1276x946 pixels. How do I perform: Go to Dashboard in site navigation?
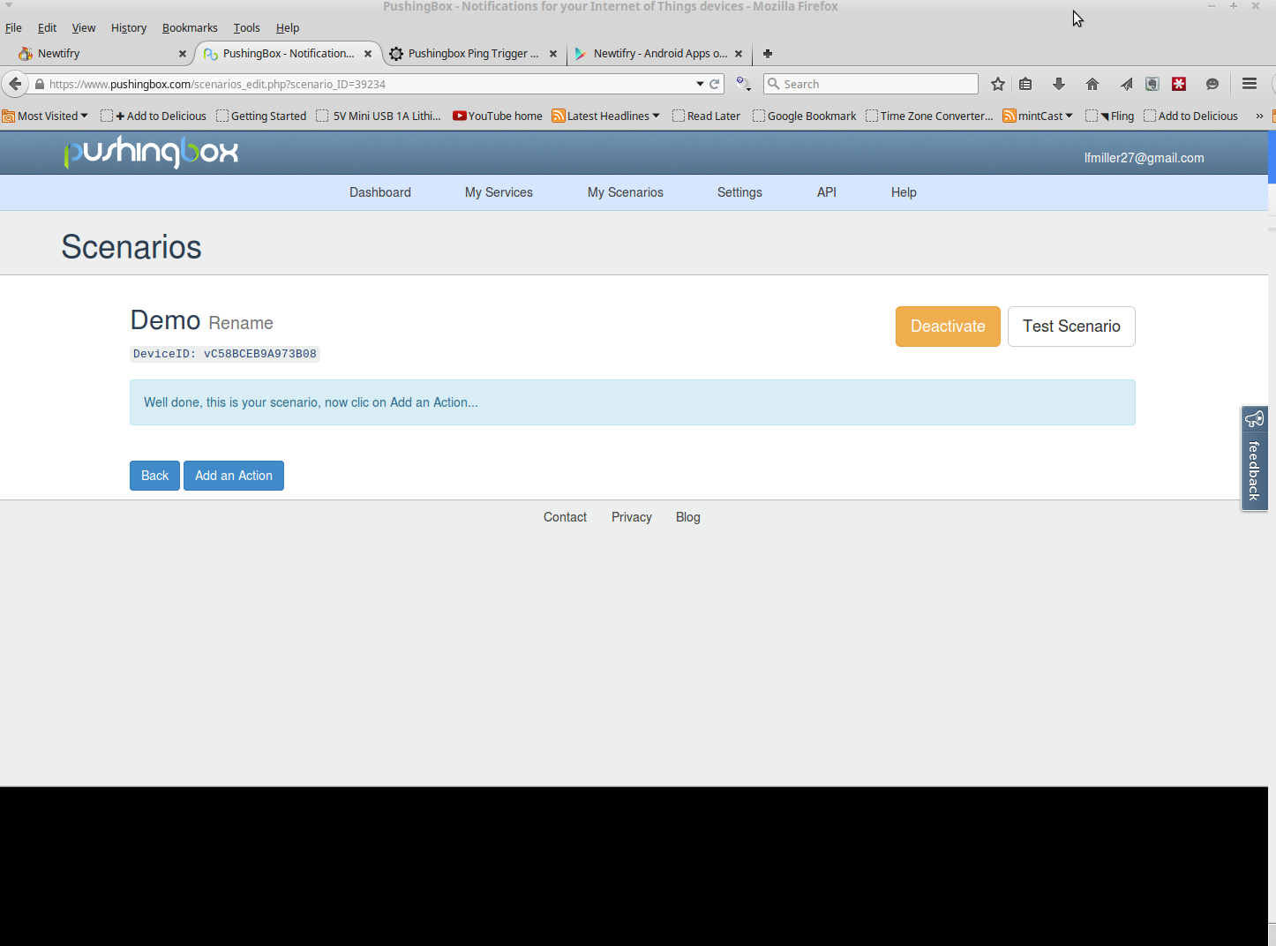[x=380, y=192]
